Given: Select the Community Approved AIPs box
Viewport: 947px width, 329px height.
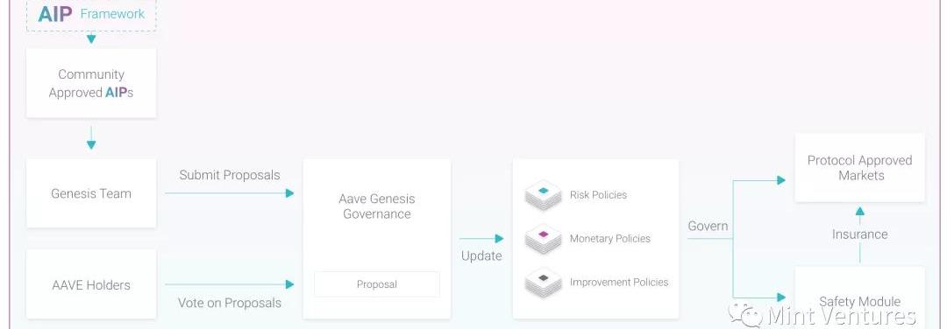Looking at the screenshot, I should 91,83.
